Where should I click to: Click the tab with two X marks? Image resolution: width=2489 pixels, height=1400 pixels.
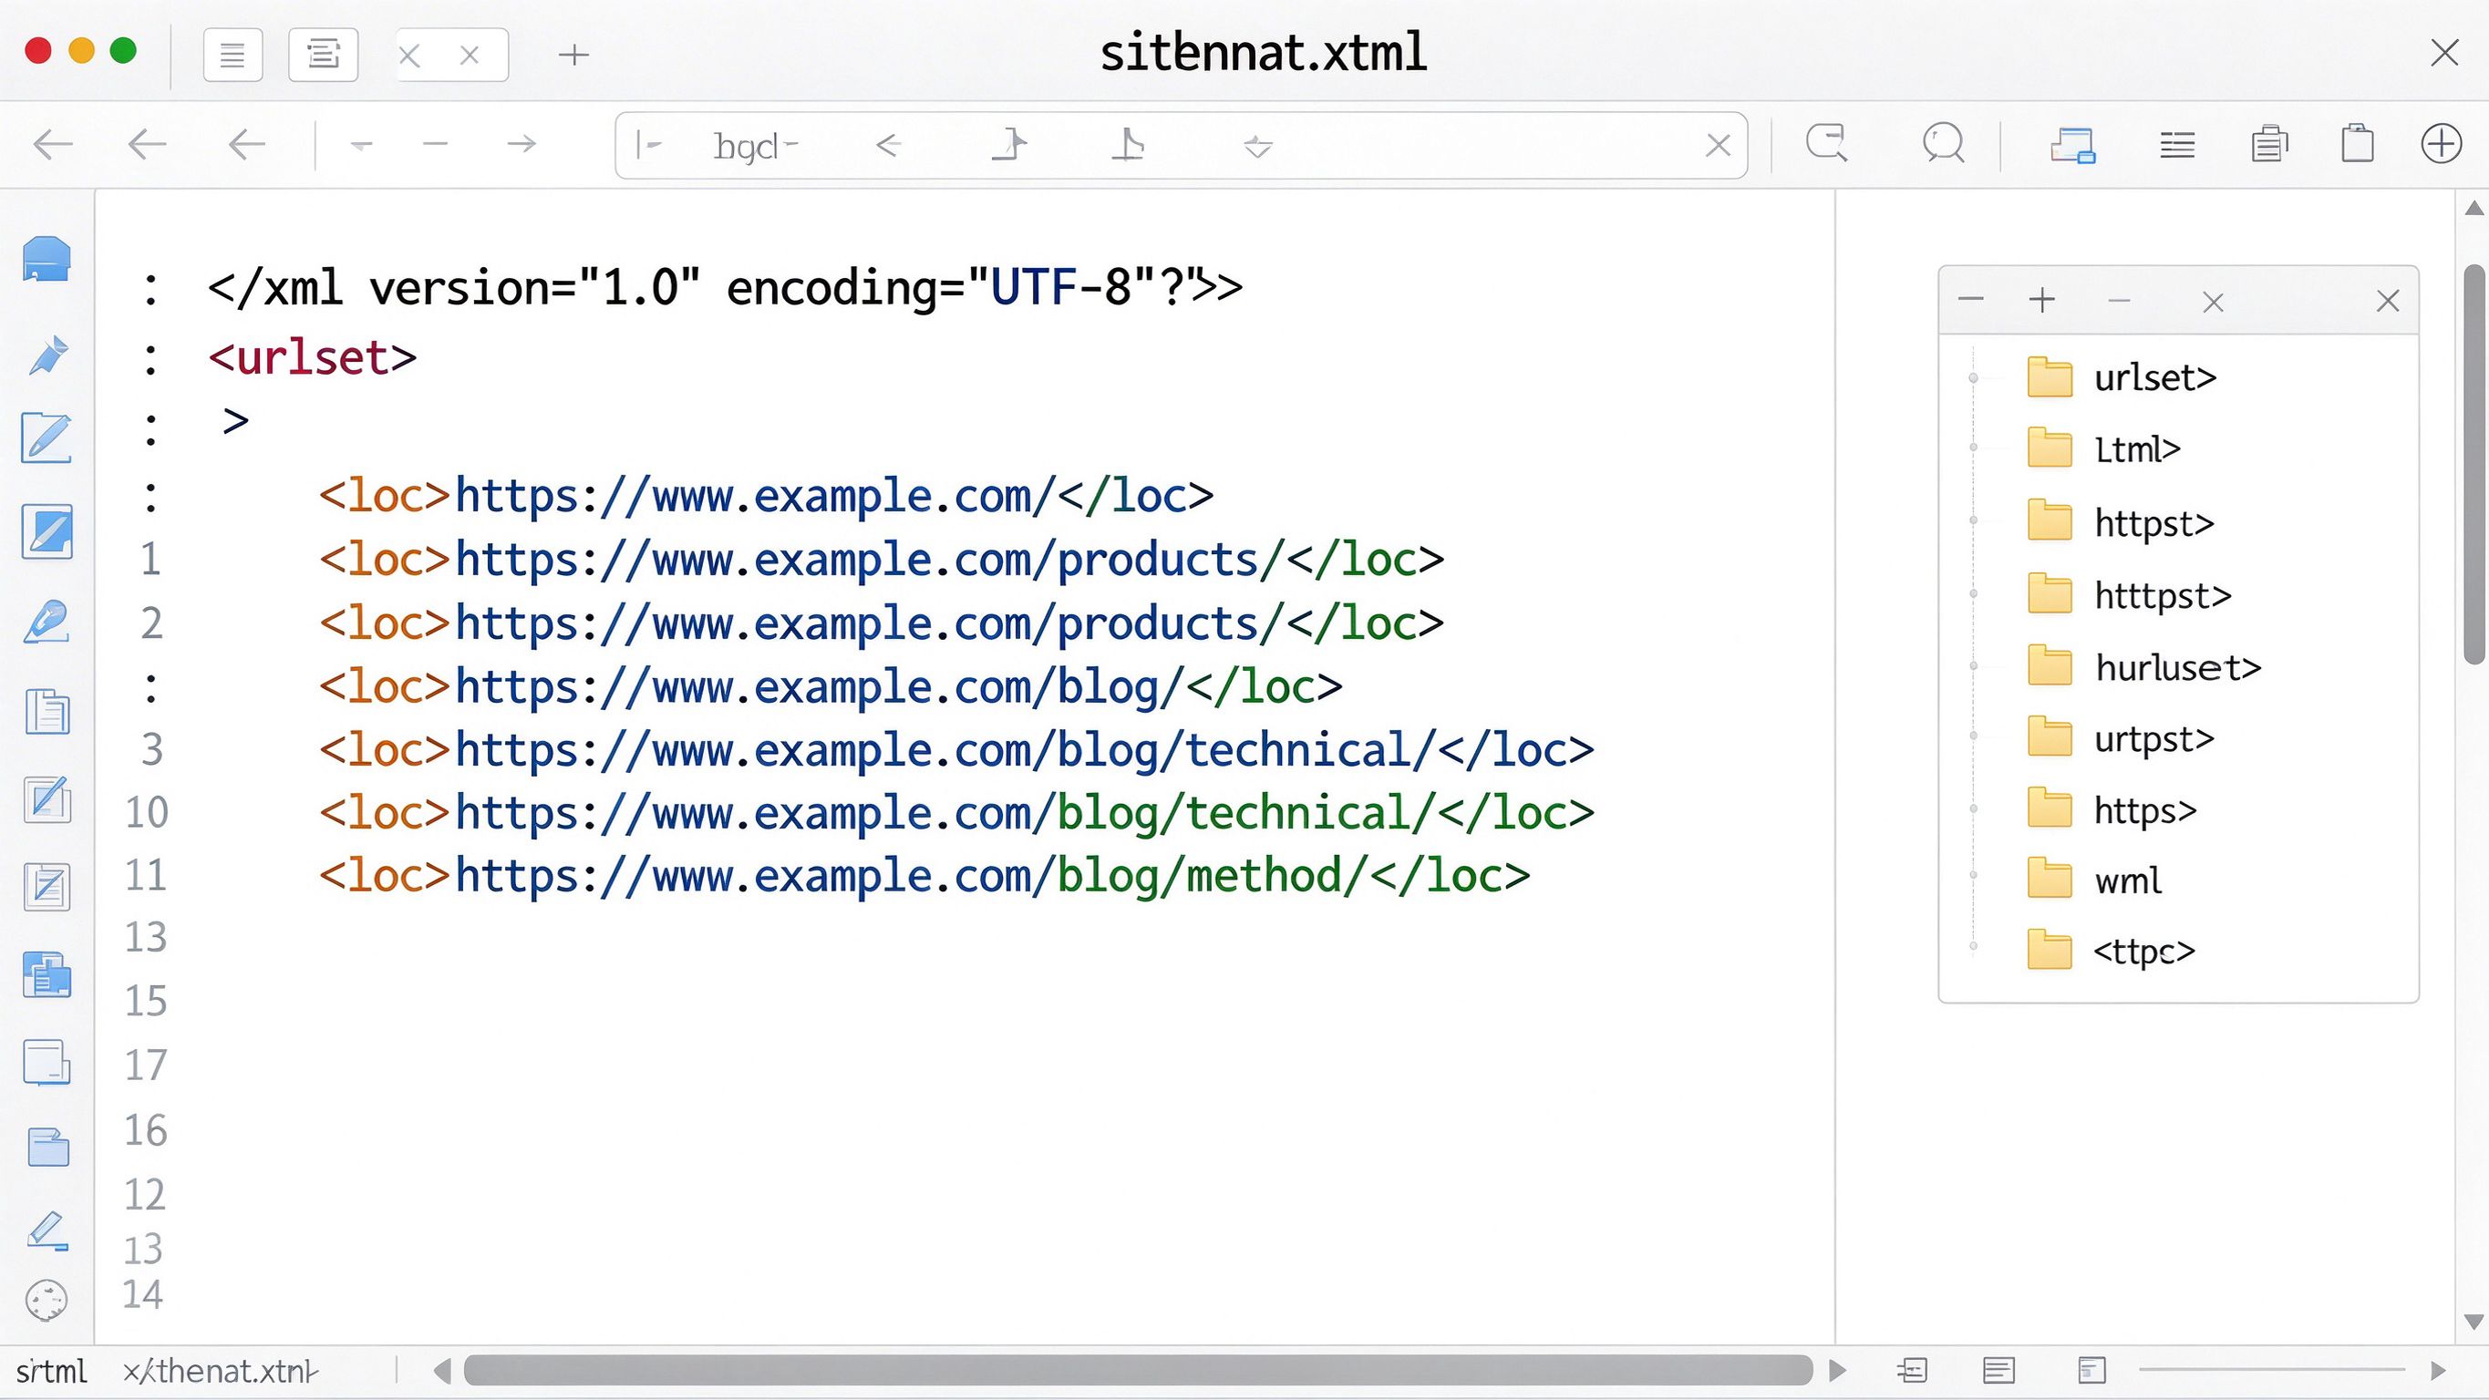452,55
